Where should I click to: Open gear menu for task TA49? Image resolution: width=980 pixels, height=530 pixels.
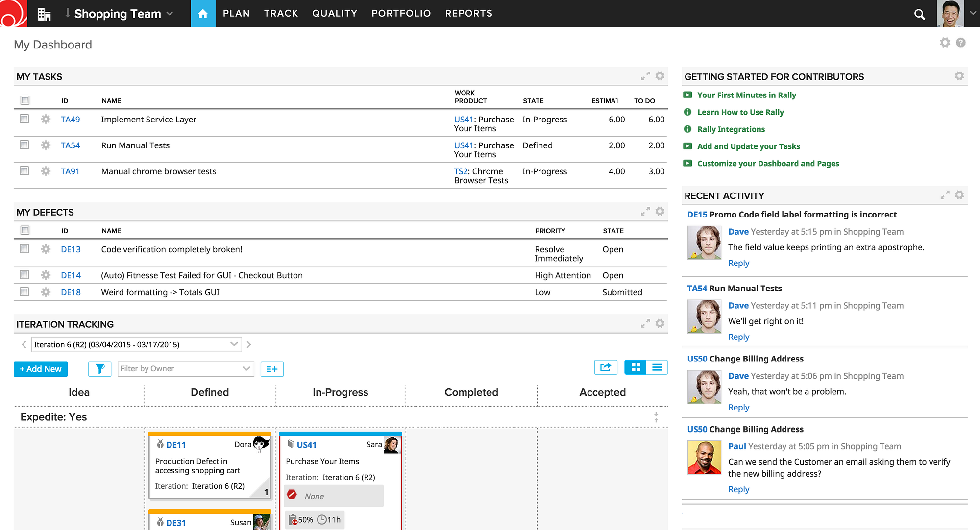pos(46,119)
